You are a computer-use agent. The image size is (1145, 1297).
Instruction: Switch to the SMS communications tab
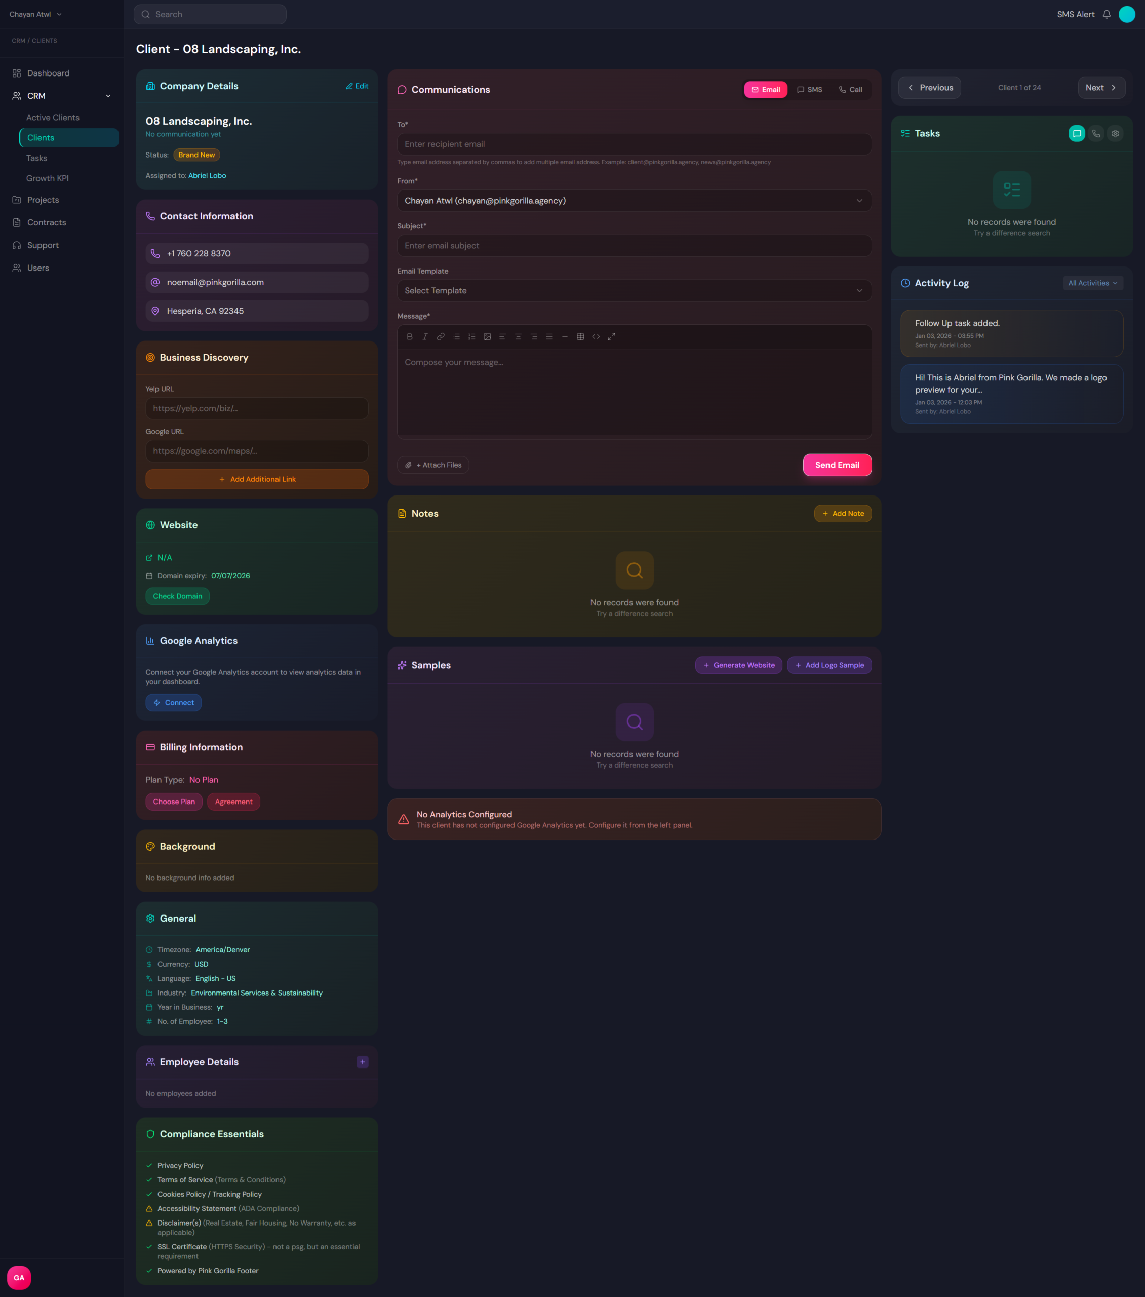(809, 90)
